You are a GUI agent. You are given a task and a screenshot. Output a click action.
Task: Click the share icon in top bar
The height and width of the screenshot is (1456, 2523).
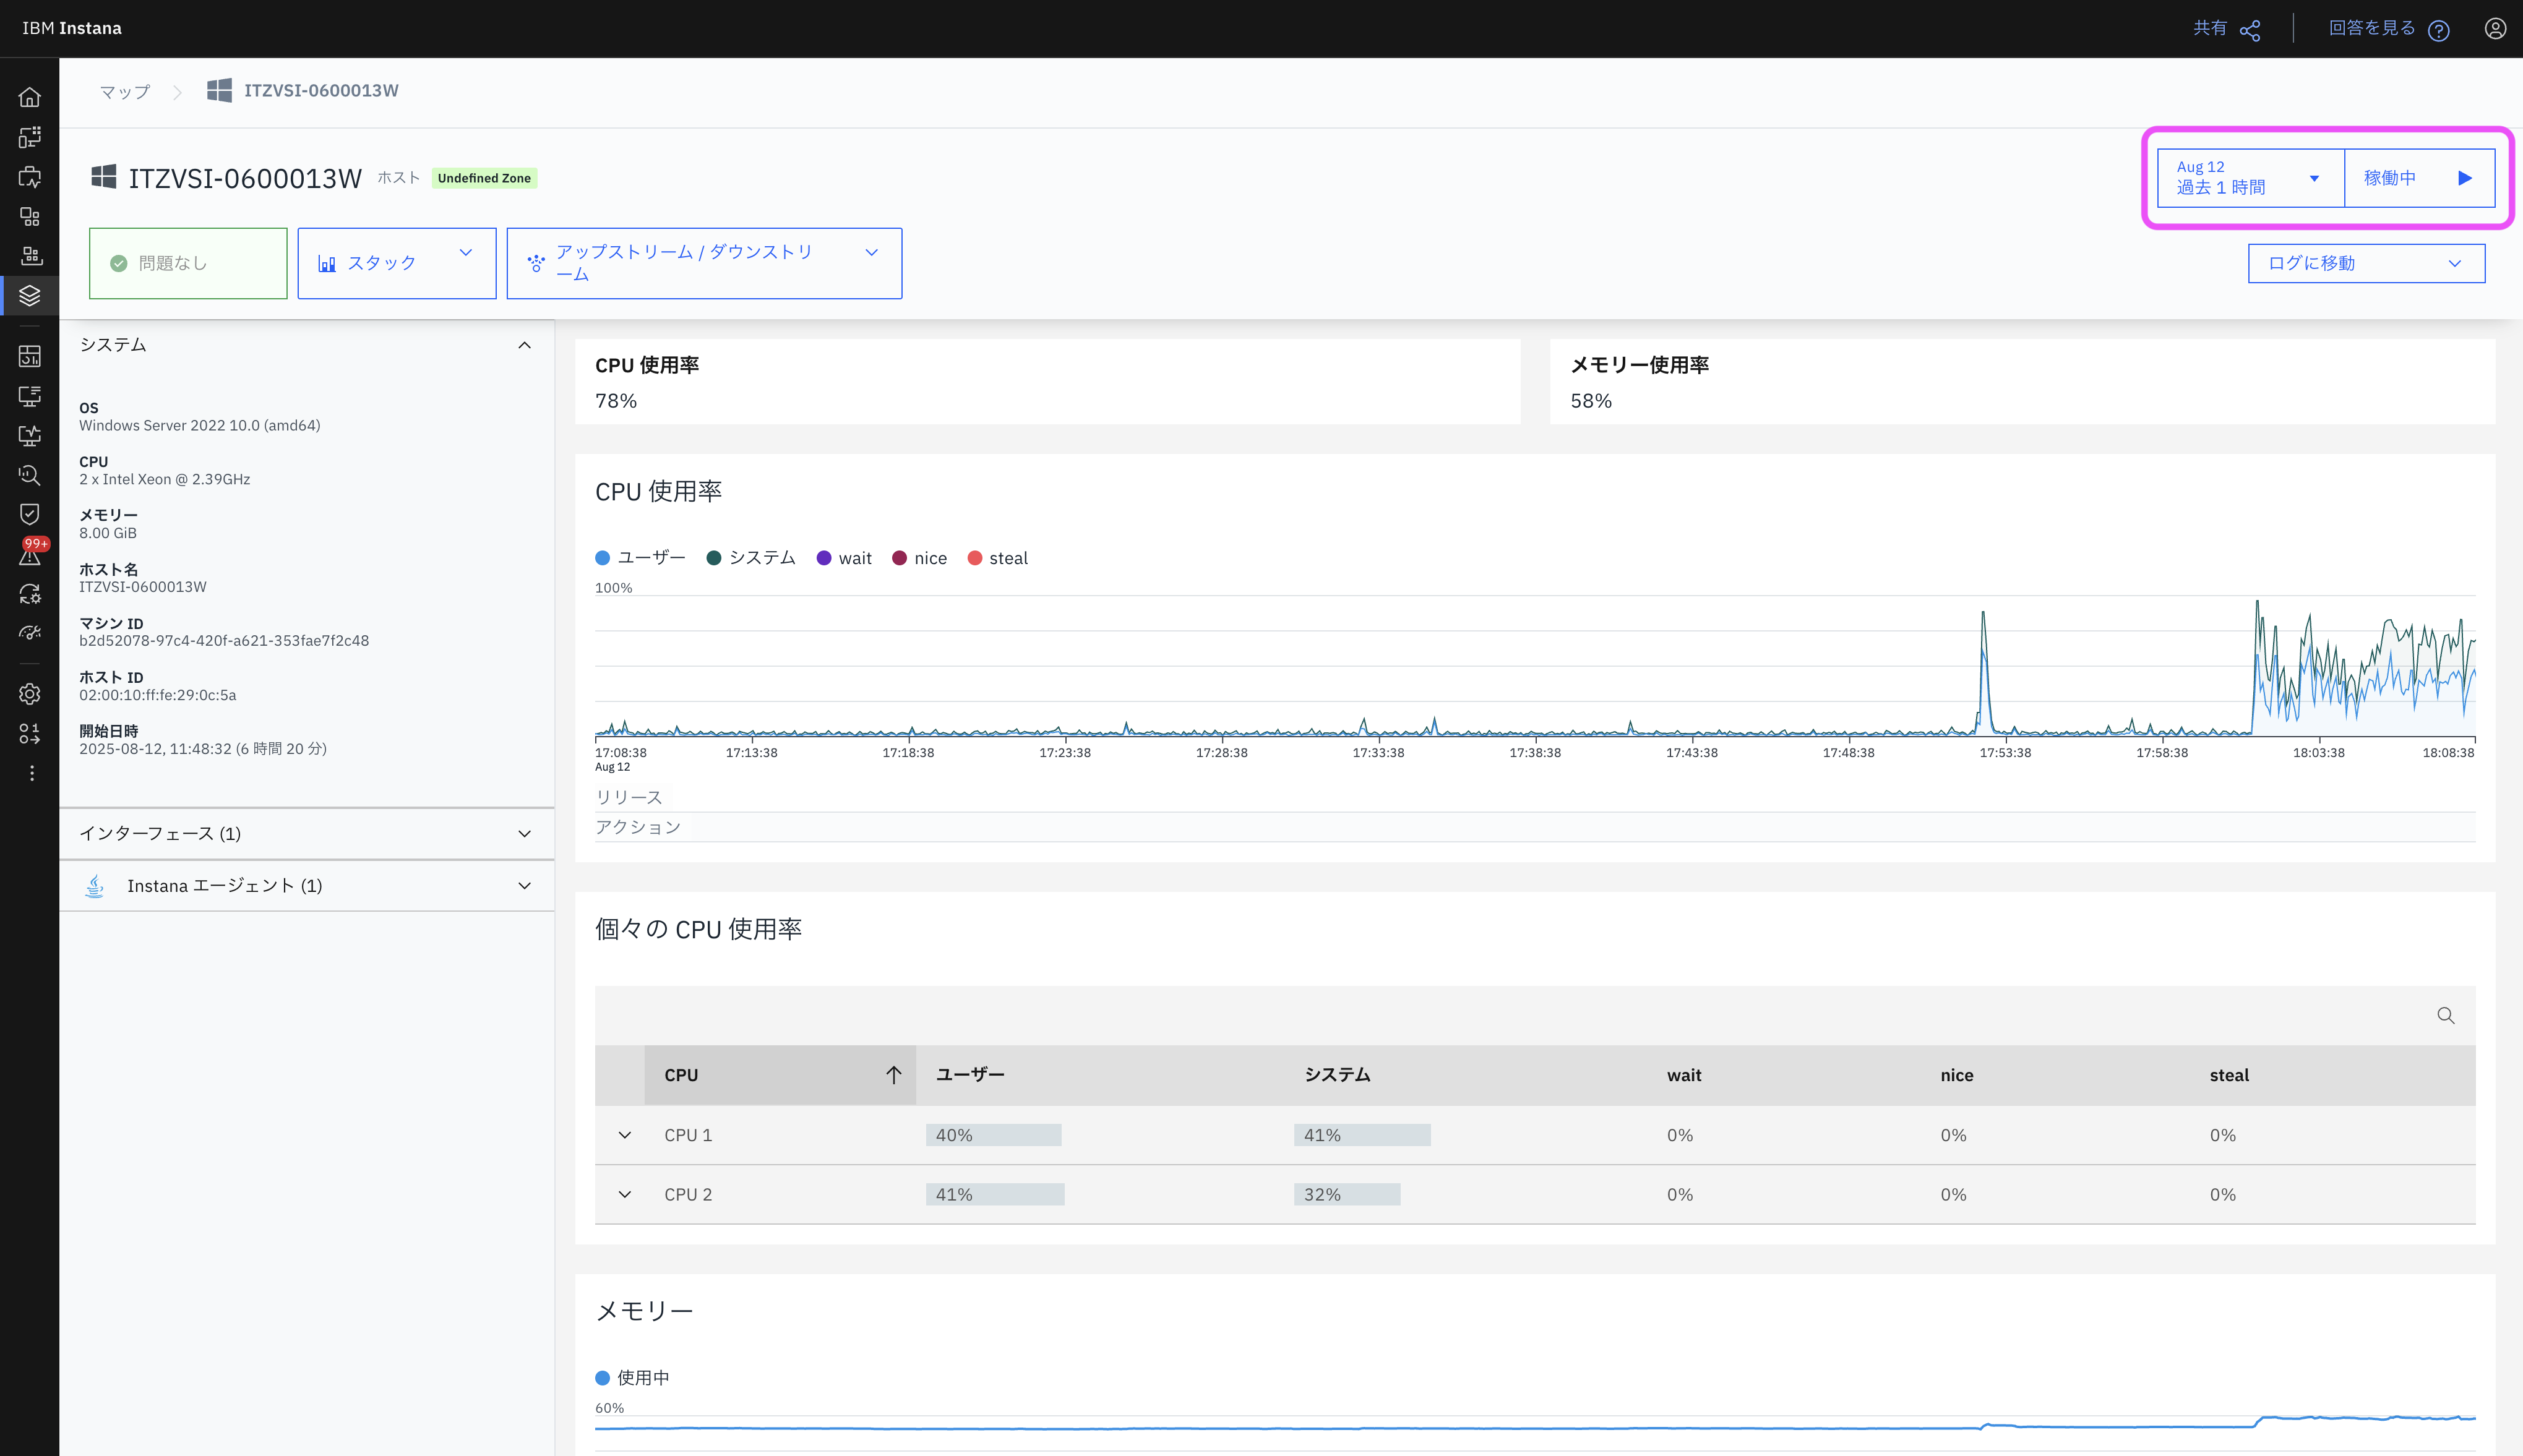point(2250,30)
